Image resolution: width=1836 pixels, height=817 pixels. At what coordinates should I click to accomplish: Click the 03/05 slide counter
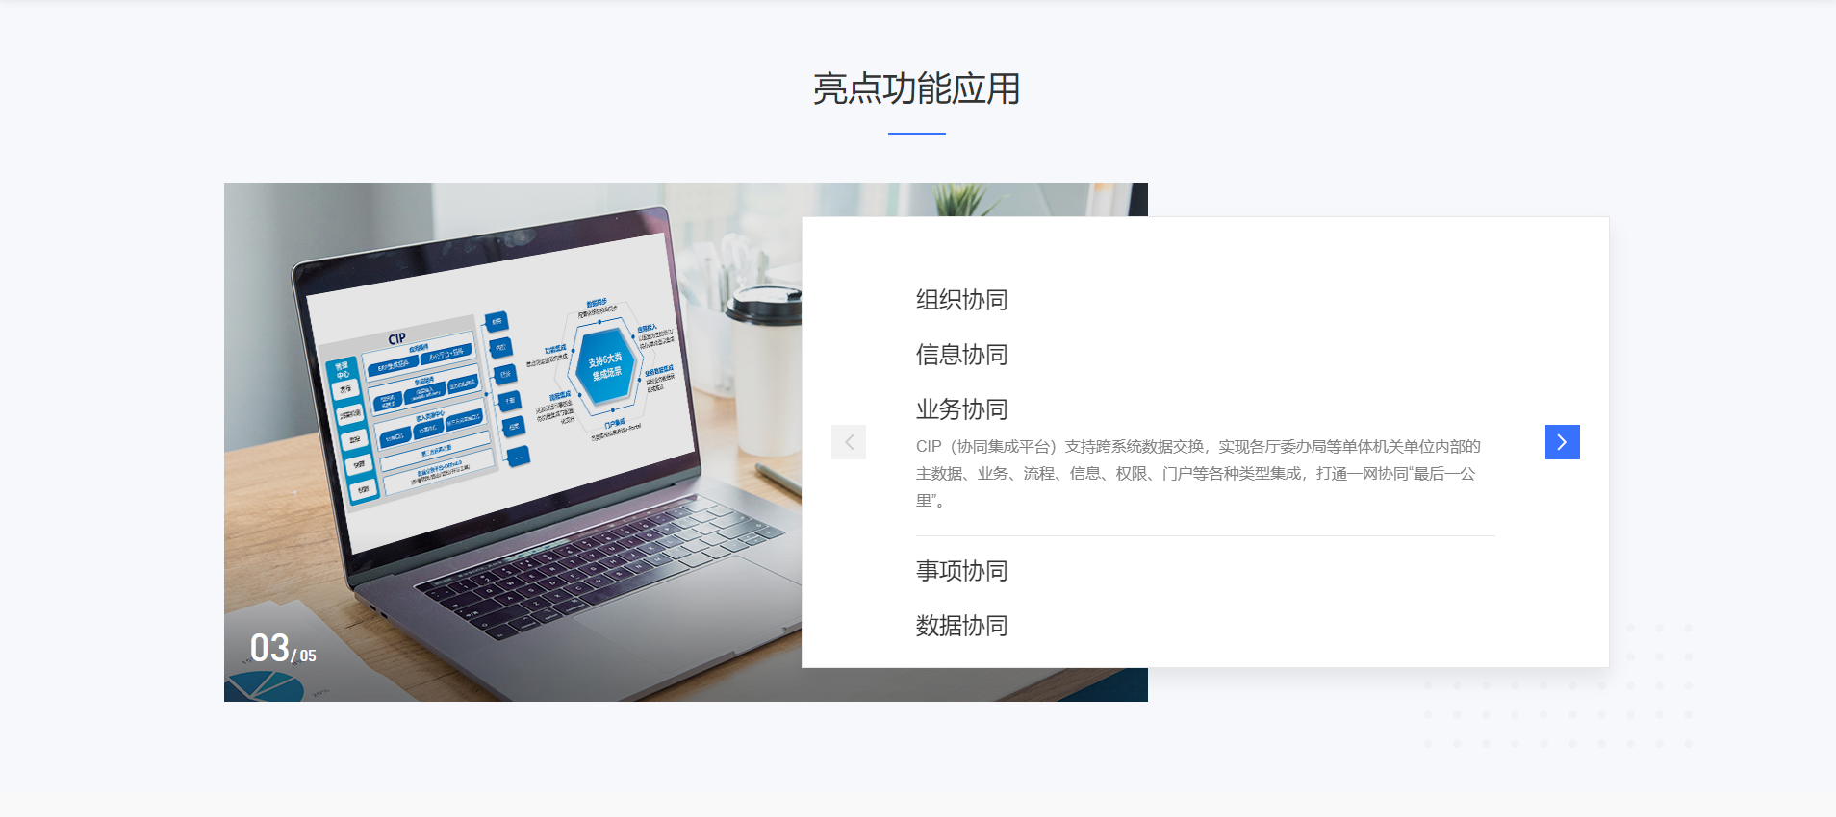tap(283, 649)
